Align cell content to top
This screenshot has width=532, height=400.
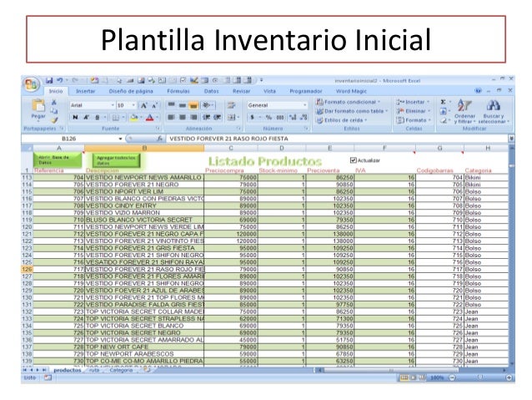(x=171, y=105)
